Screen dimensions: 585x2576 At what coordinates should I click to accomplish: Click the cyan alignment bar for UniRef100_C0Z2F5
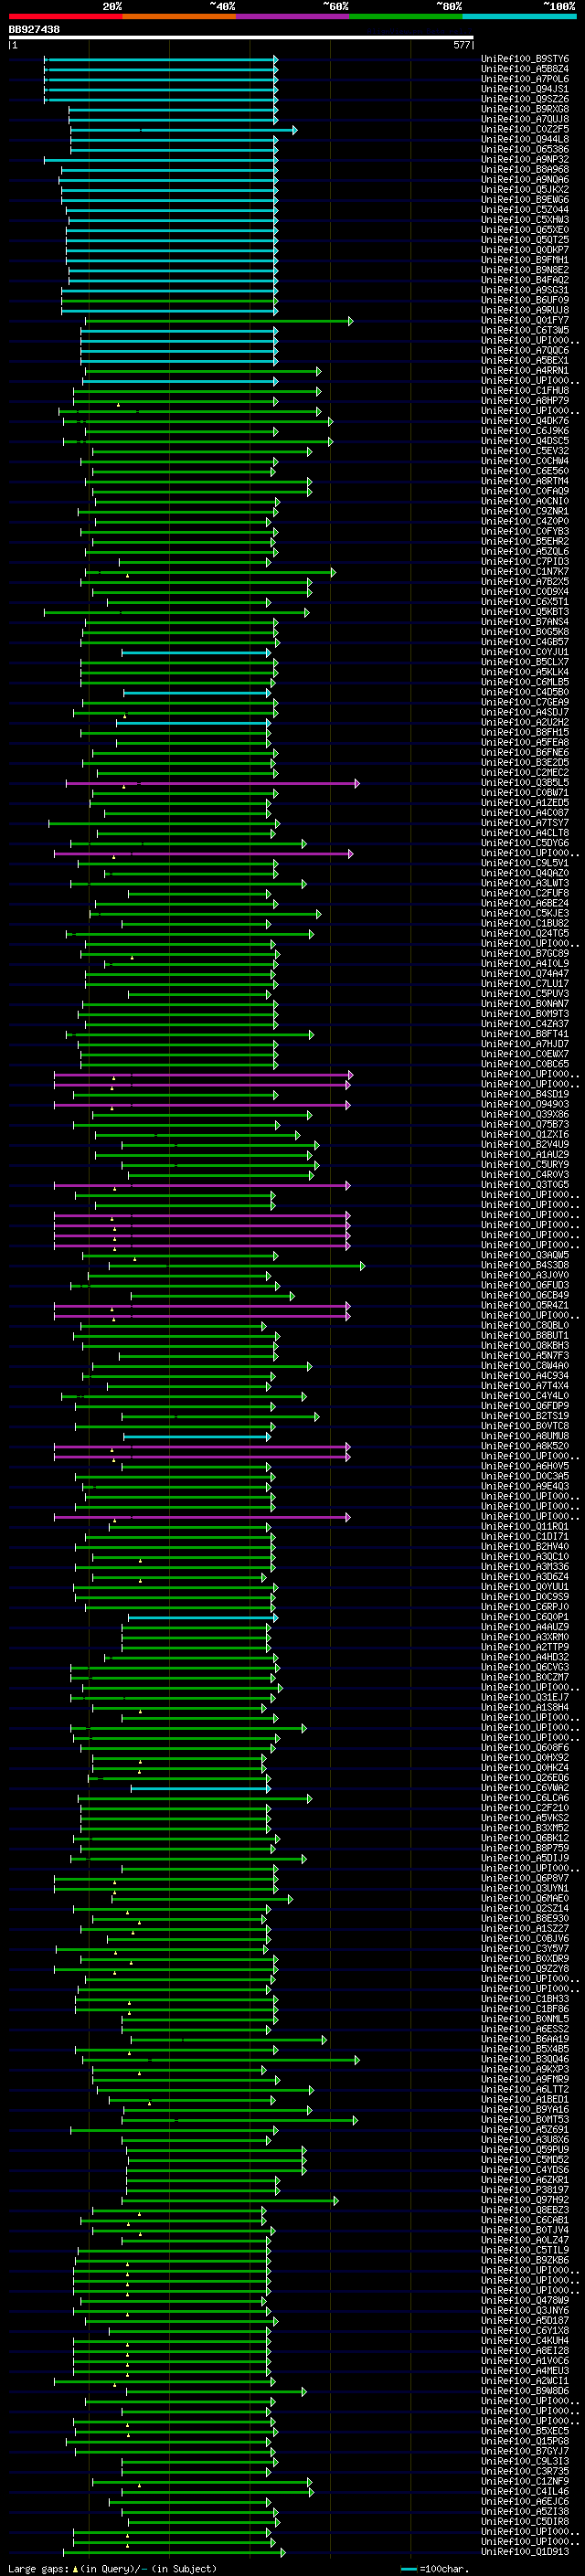tap(183, 130)
